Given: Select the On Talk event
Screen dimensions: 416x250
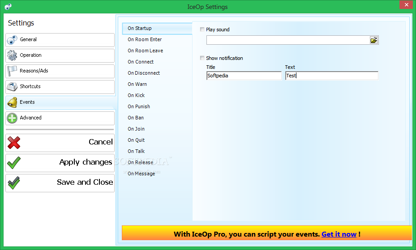Looking at the screenshot, I should (x=136, y=151).
